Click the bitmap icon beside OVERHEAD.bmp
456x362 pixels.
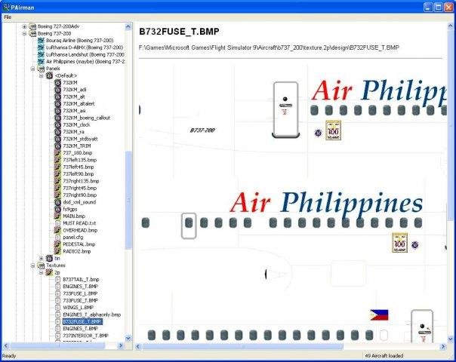point(57,230)
